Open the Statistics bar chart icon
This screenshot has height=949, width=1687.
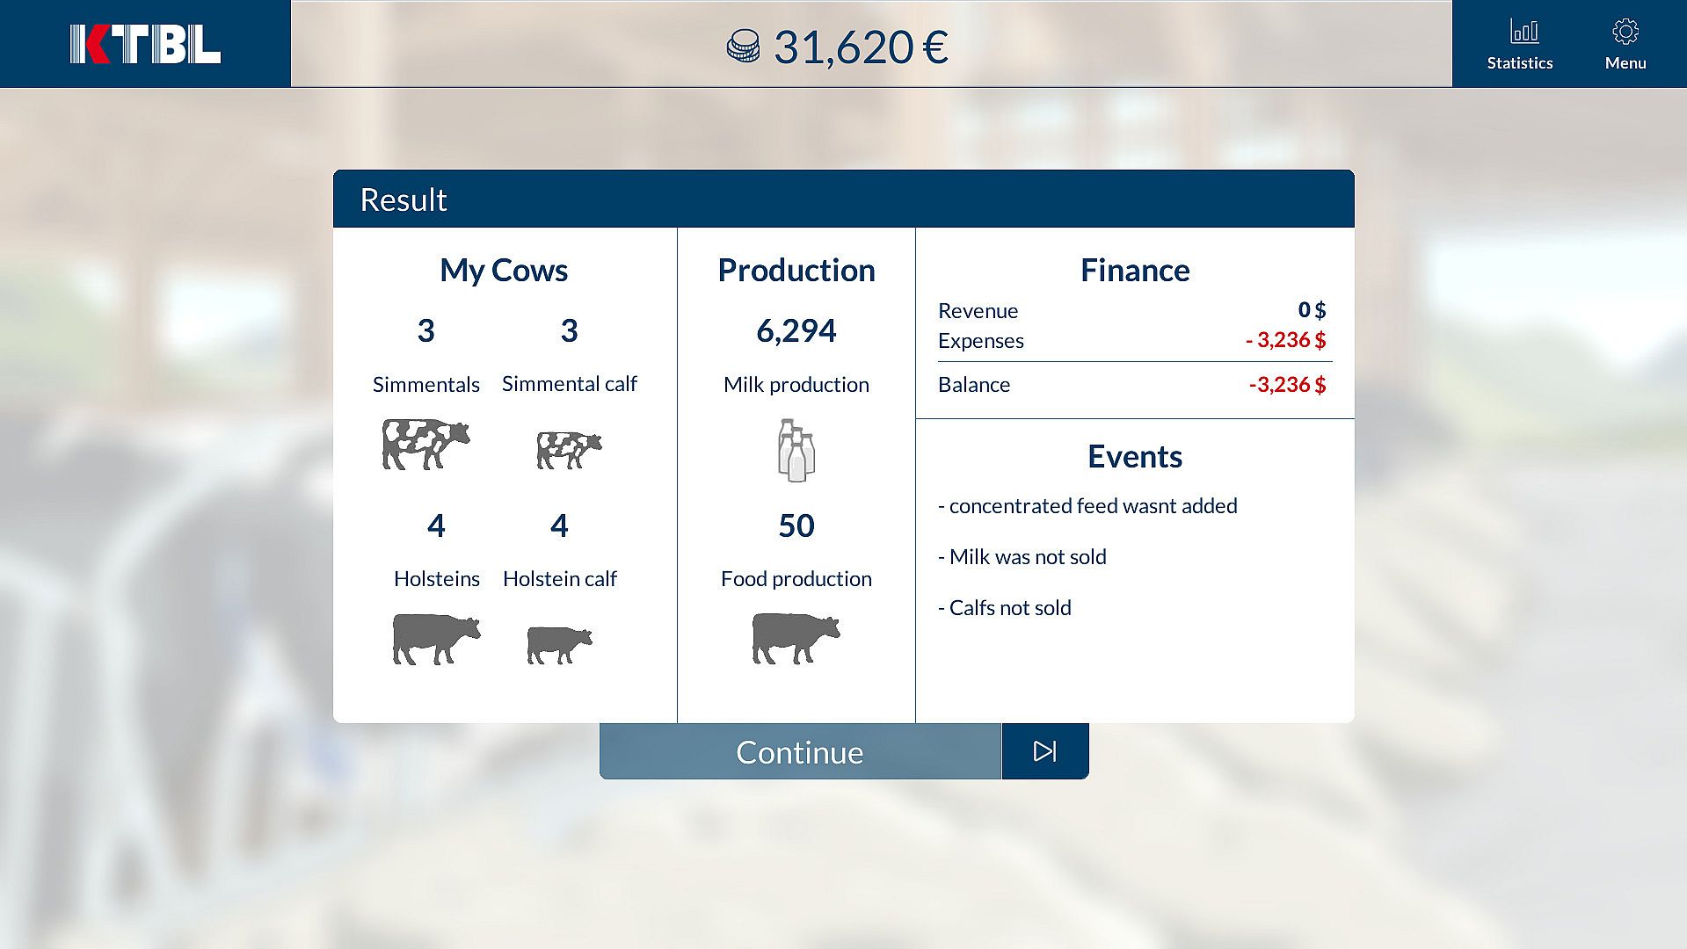click(x=1523, y=32)
